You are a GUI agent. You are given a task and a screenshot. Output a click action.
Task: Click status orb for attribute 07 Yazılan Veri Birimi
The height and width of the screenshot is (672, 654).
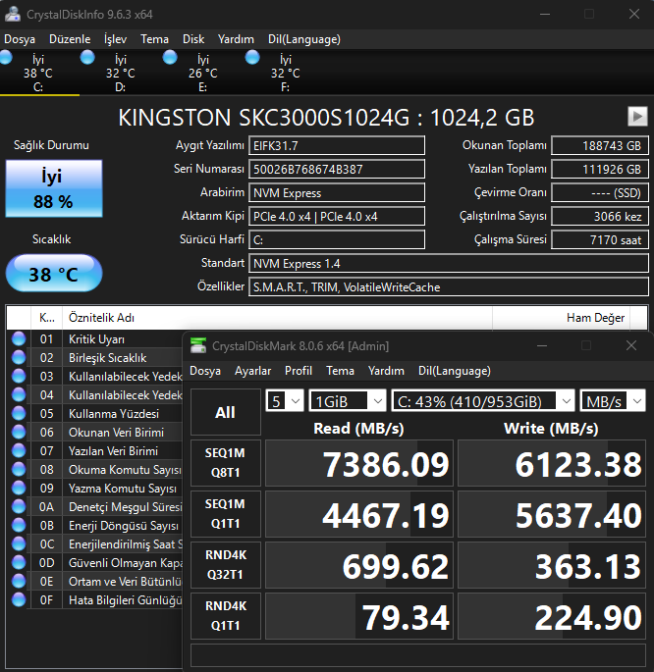[19, 451]
